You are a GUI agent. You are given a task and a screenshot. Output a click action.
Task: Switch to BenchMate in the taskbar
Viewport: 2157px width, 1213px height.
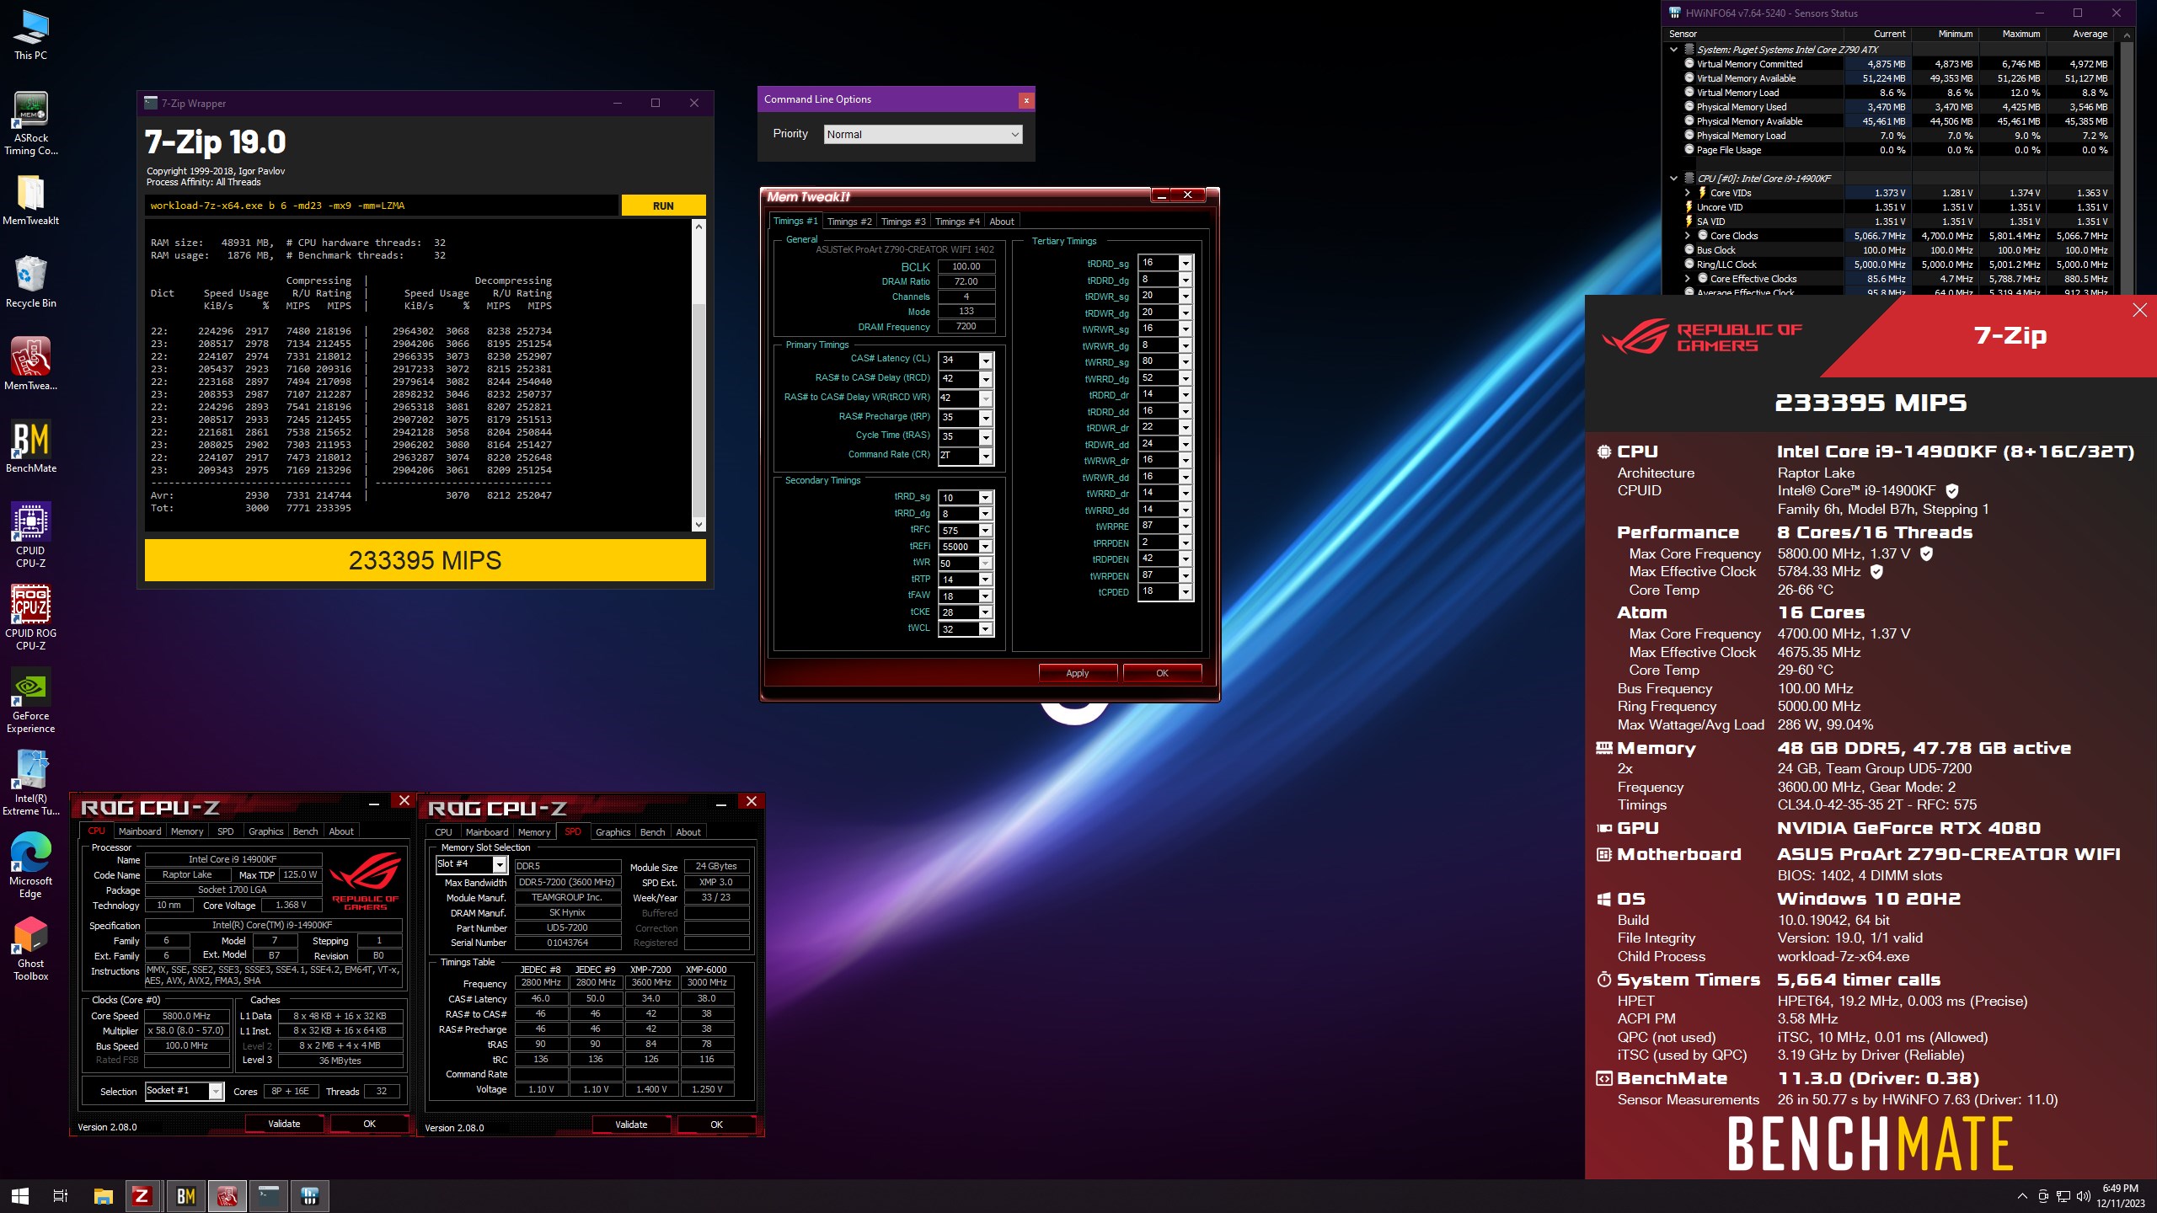click(186, 1196)
